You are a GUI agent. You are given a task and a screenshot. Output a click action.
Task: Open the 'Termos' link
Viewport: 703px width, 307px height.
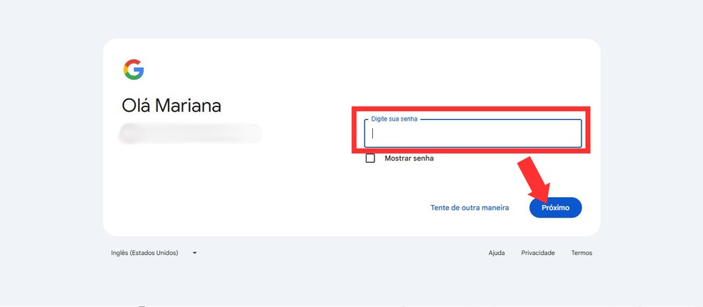click(x=582, y=253)
